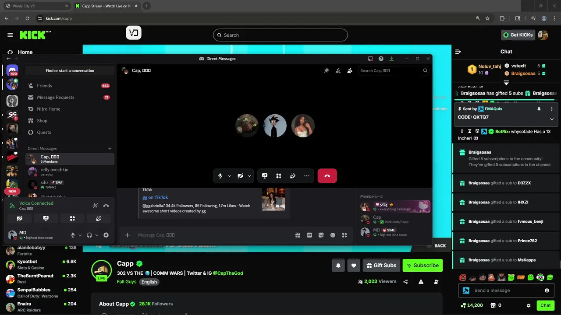Open more options in call controls
This screenshot has height=315, width=561.
coord(307,176)
